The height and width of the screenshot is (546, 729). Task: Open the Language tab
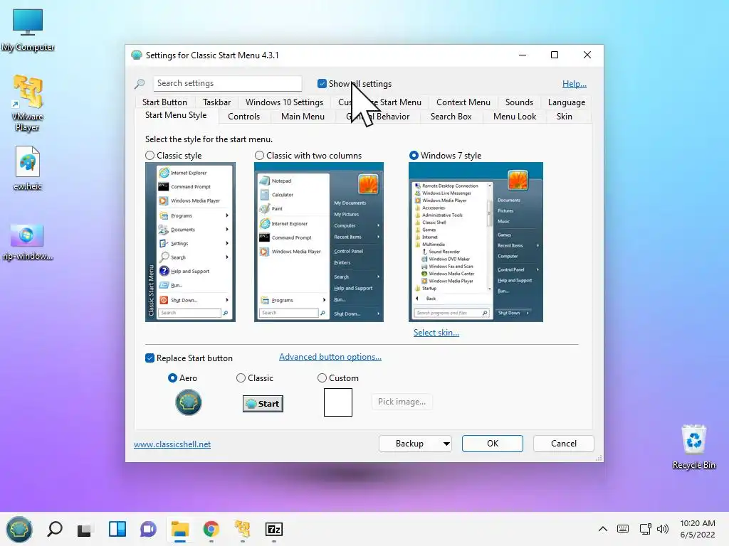click(566, 102)
